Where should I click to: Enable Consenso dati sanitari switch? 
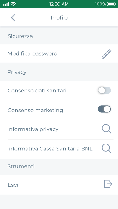click(x=104, y=90)
